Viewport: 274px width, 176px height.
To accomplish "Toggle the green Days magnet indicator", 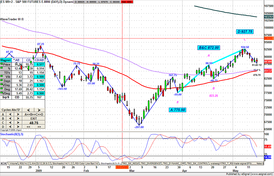I will tap(2, 81).
